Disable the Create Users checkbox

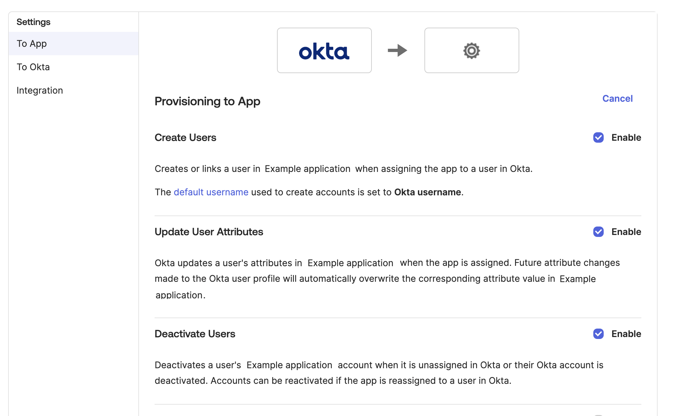(x=598, y=137)
